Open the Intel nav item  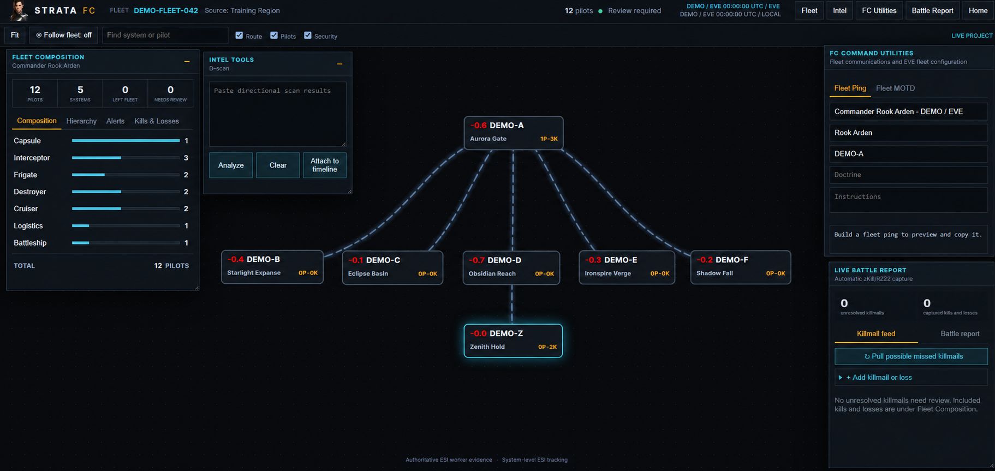pos(839,10)
